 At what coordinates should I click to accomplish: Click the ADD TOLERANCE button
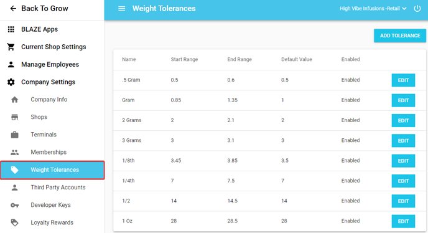(x=400, y=36)
